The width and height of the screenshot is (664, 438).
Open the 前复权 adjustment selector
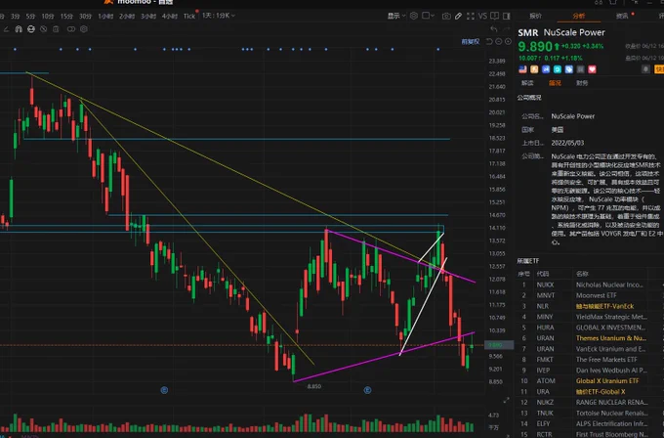(470, 42)
